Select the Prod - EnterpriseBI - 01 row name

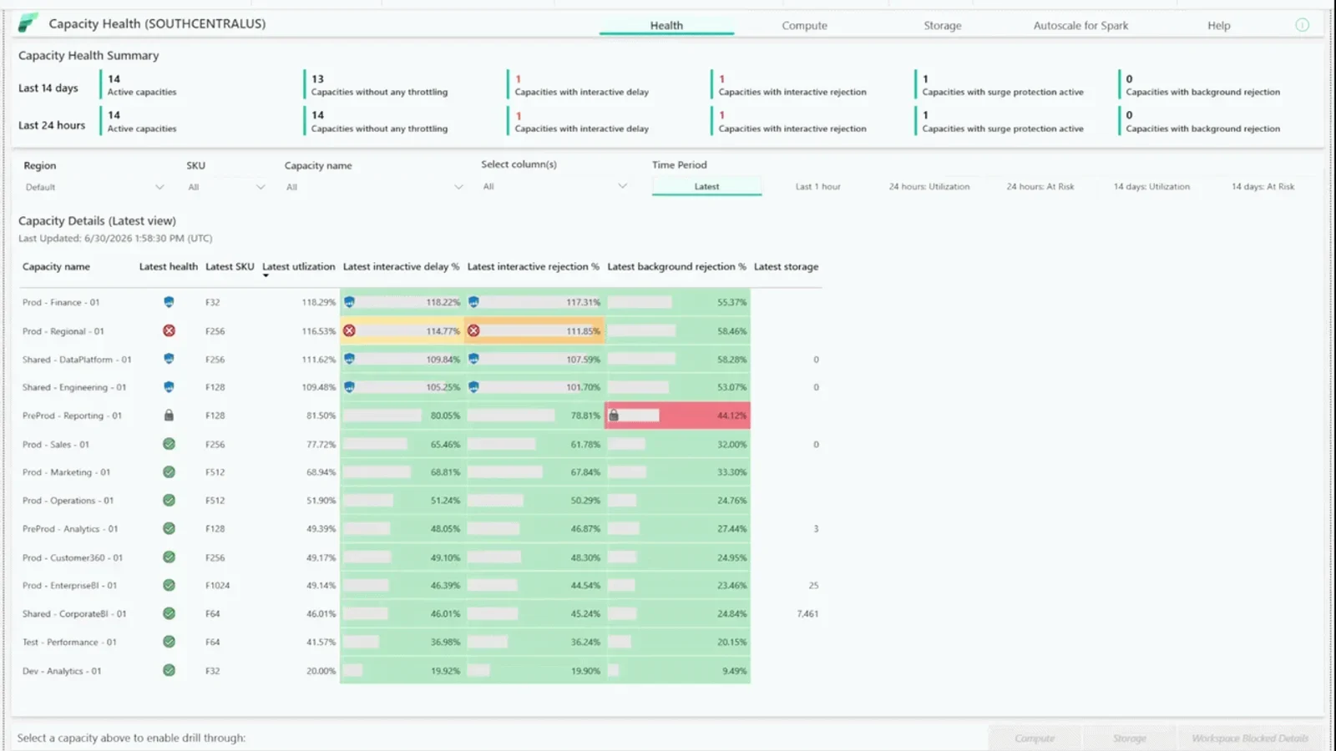pyautogui.click(x=69, y=586)
